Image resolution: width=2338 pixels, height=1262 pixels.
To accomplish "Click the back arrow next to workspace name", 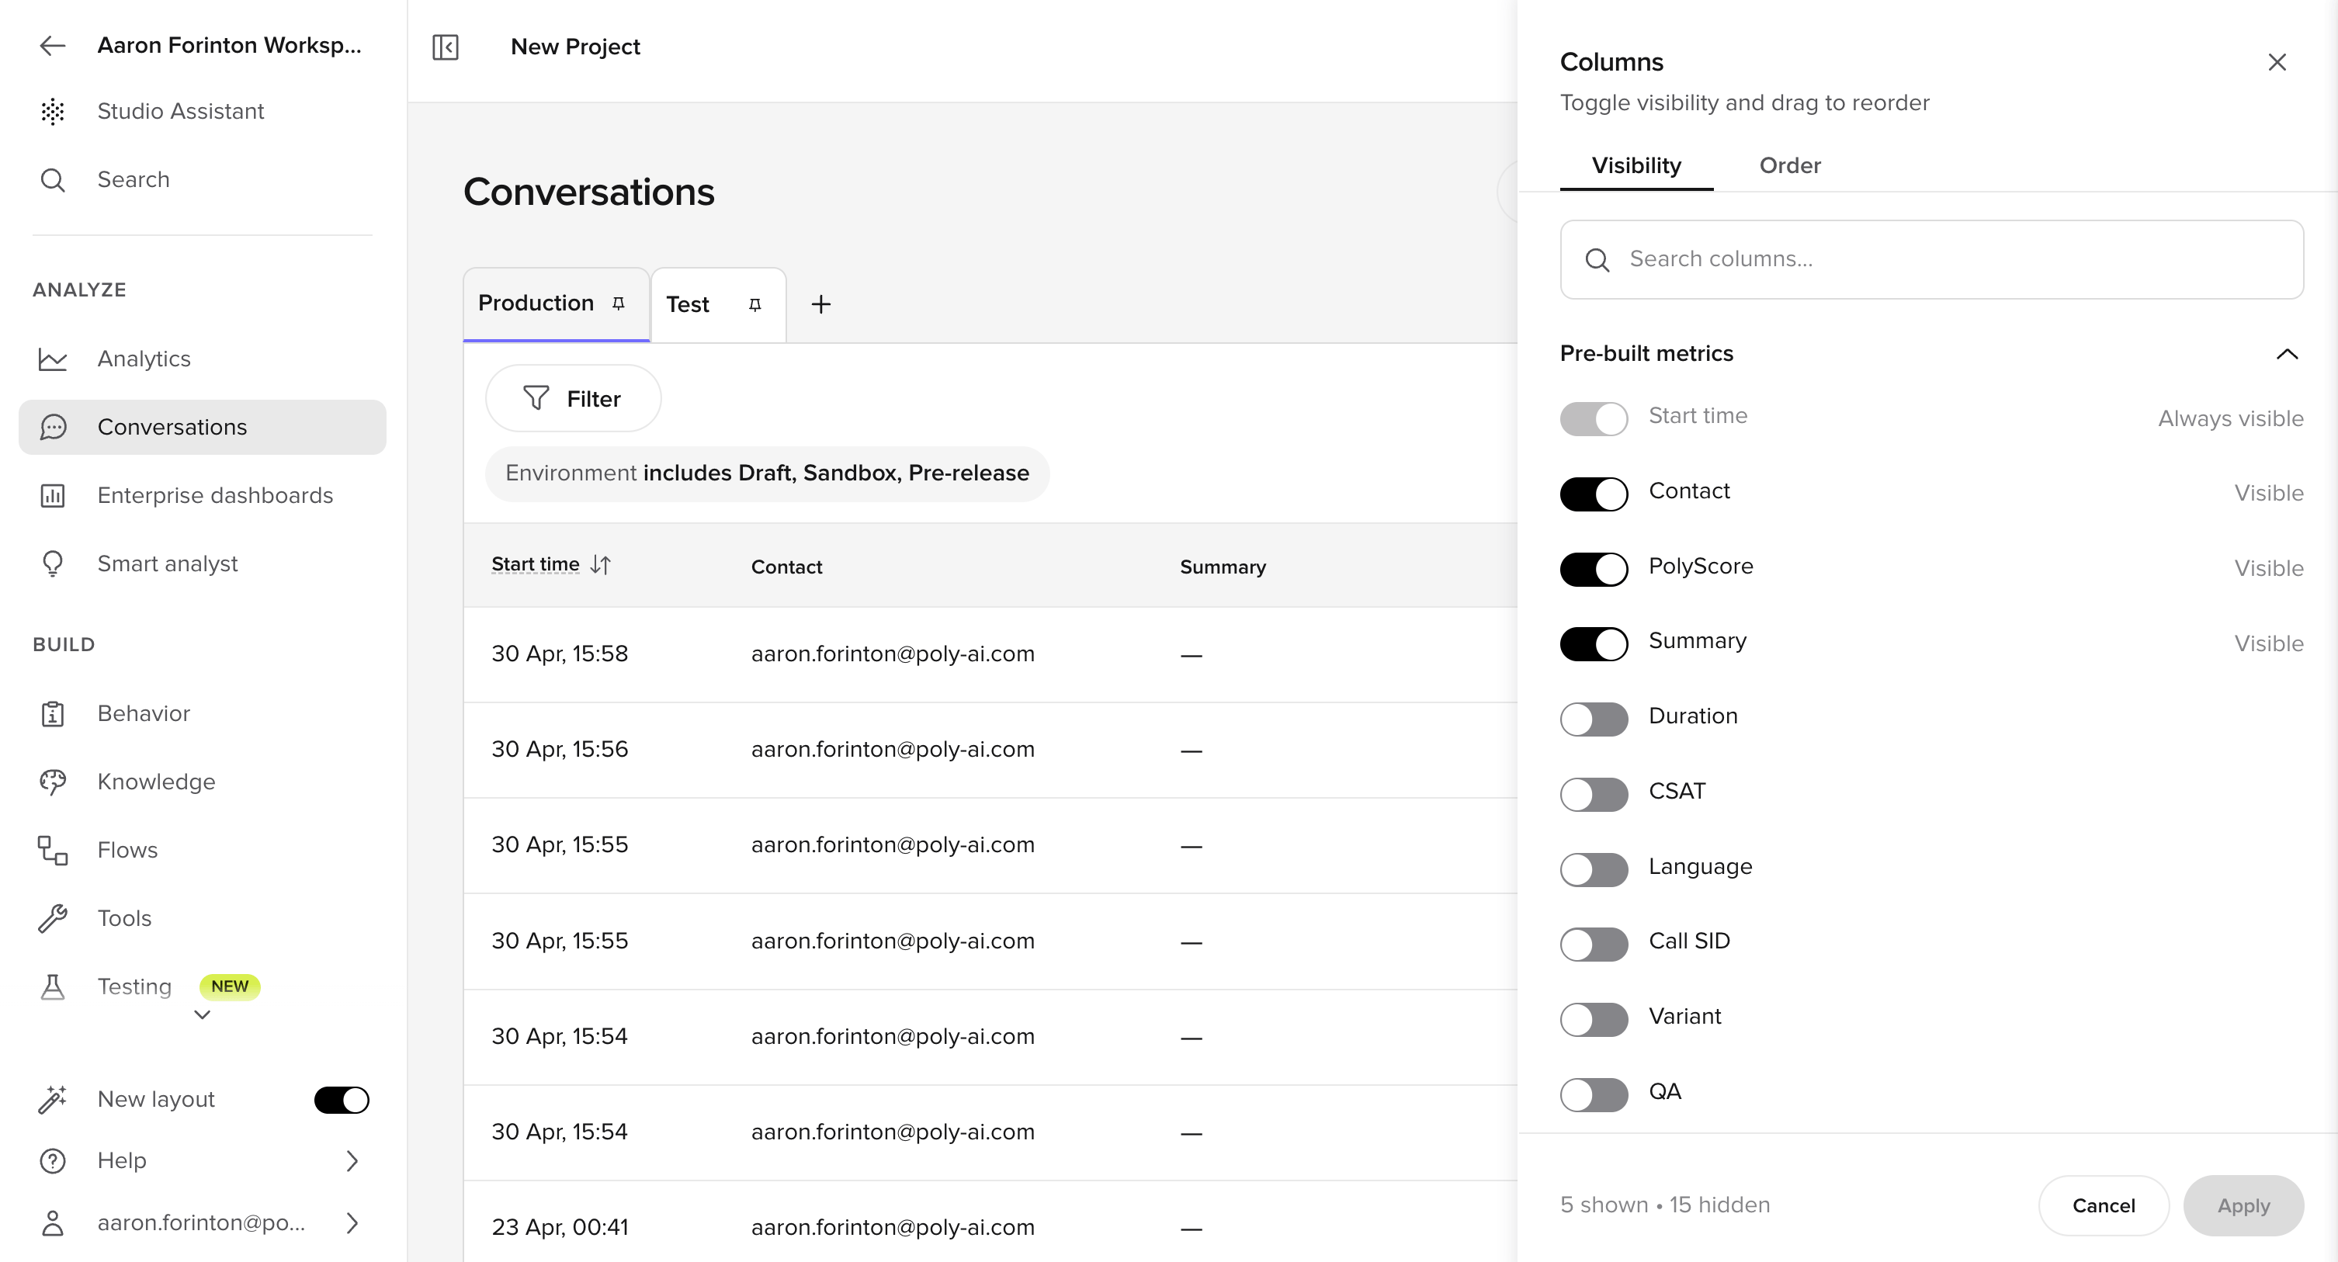I will (53, 45).
